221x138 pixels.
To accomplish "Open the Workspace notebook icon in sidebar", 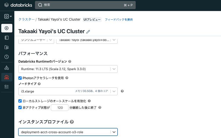I will tap(7, 38).
